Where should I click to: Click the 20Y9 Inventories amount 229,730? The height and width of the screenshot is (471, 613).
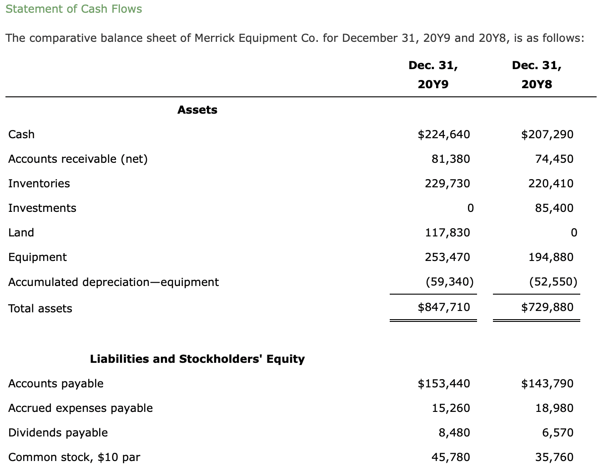coord(447,183)
